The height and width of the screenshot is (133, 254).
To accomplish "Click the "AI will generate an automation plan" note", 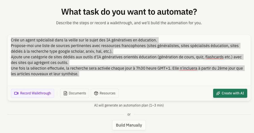I will point(129,105).
